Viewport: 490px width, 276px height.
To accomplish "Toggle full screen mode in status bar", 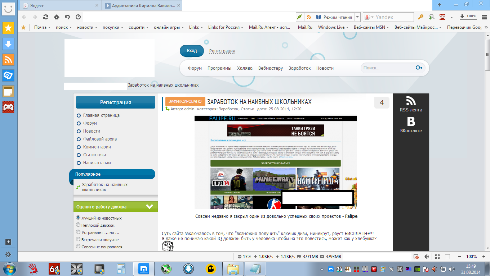I will click(437, 257).
